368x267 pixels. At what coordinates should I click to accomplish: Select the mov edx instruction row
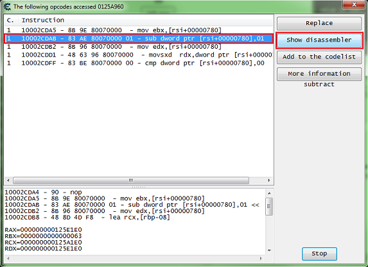[x=139, y=46]
